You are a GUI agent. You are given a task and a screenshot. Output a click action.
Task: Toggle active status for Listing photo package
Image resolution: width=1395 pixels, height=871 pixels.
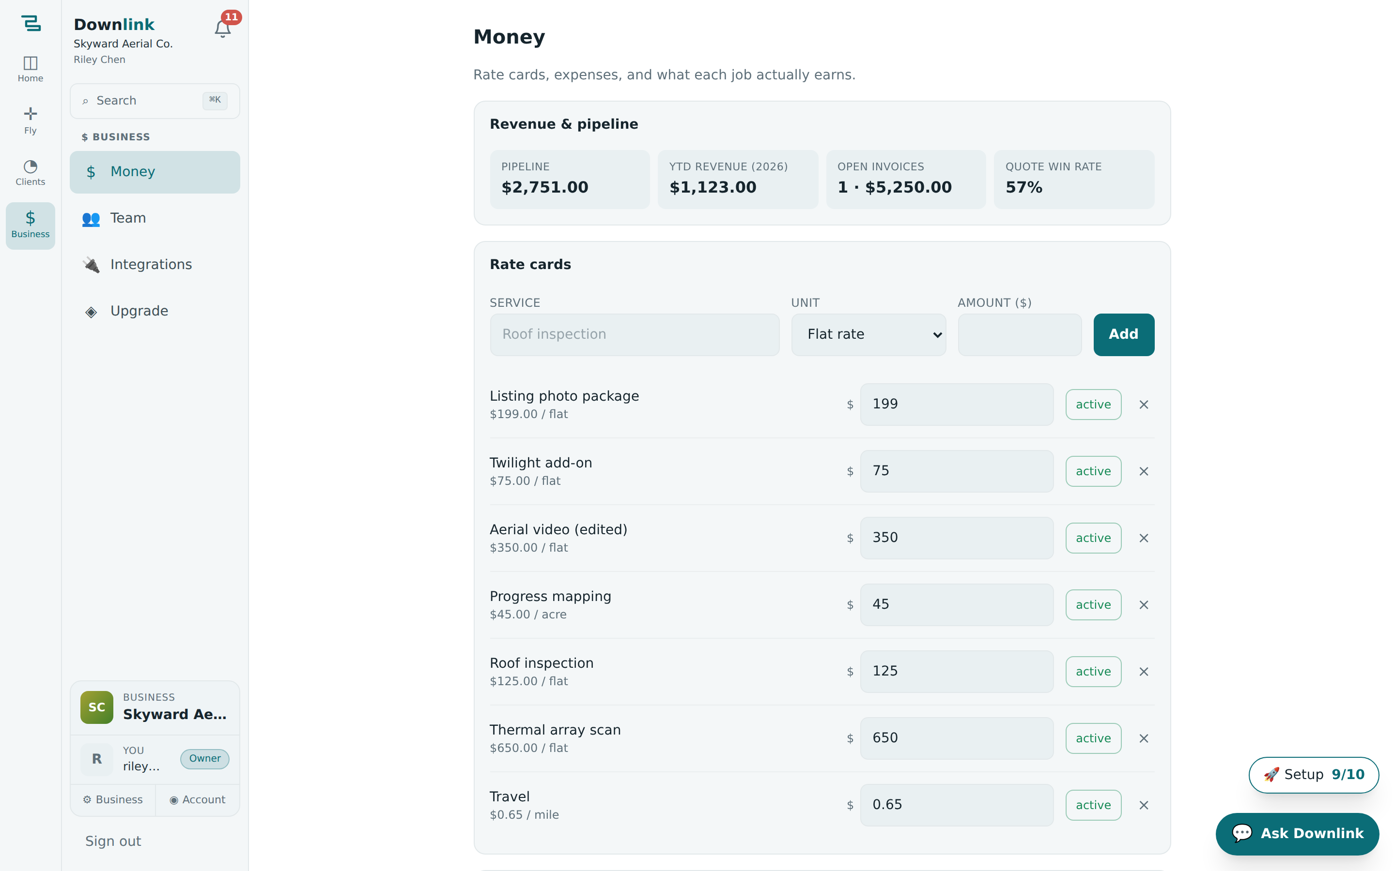[x=1093, y=405]
